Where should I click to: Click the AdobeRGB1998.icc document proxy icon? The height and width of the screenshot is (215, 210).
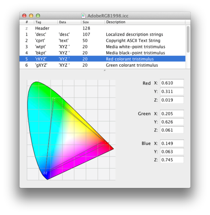84,15
